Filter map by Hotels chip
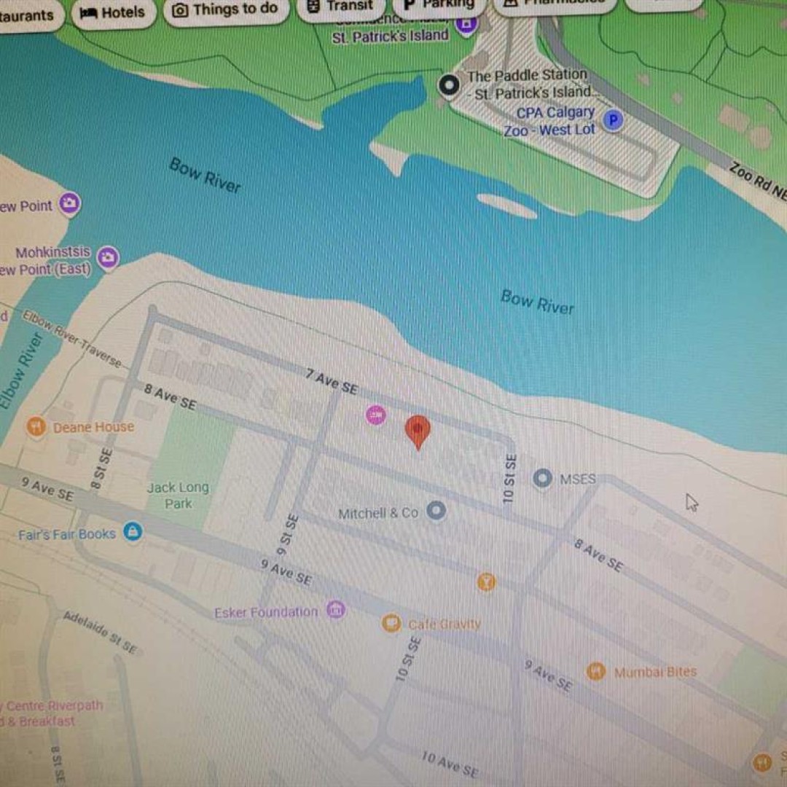The image size is (787, 787). [x=113, y=13]
